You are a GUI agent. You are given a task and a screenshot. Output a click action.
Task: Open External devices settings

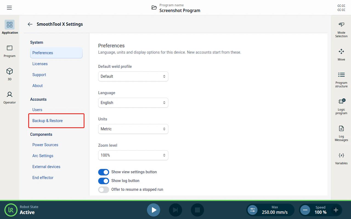pos(56,167)
